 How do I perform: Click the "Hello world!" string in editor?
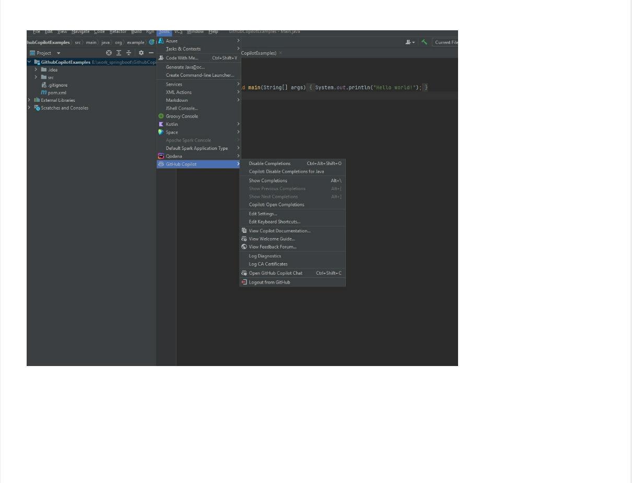(394, 87)
